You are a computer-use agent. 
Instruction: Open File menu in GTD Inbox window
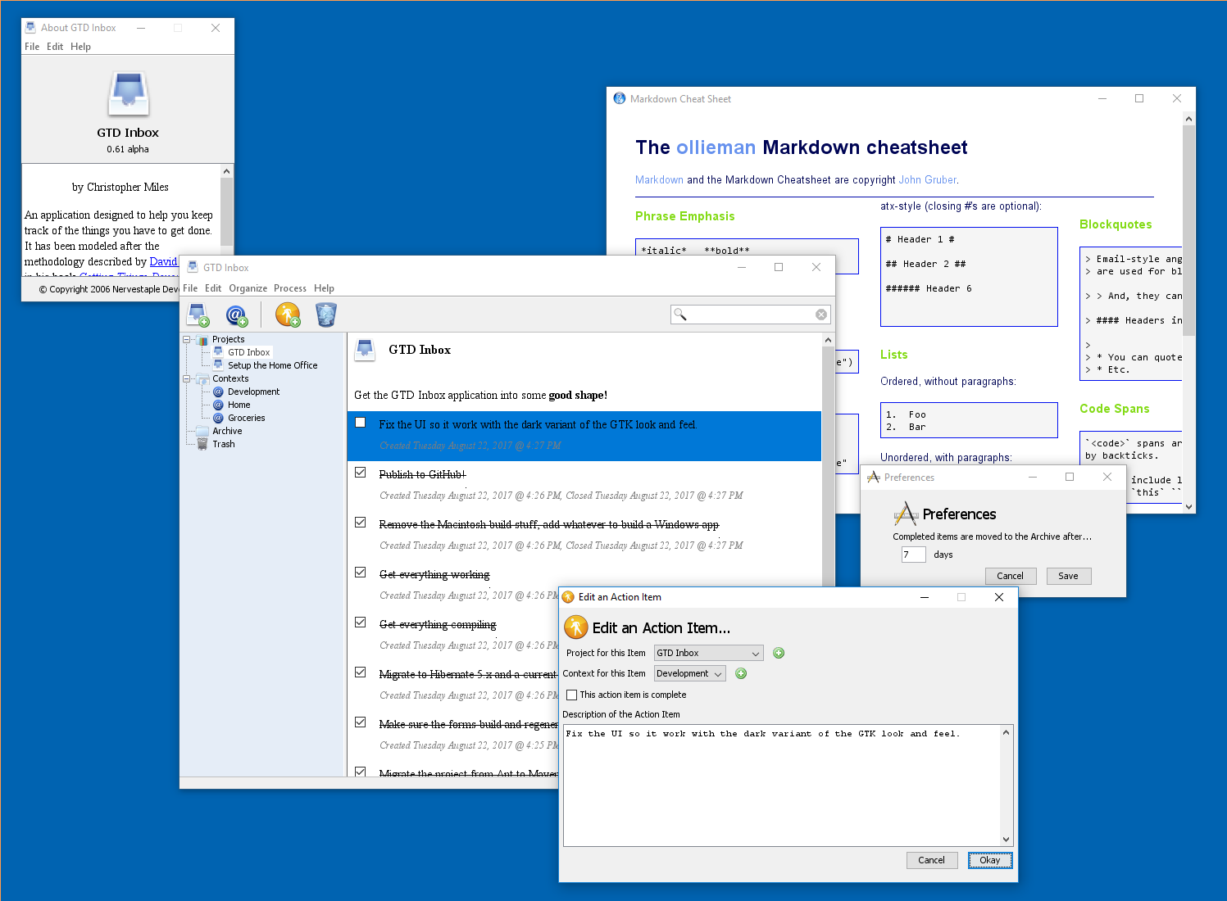[x=190, y=288]
